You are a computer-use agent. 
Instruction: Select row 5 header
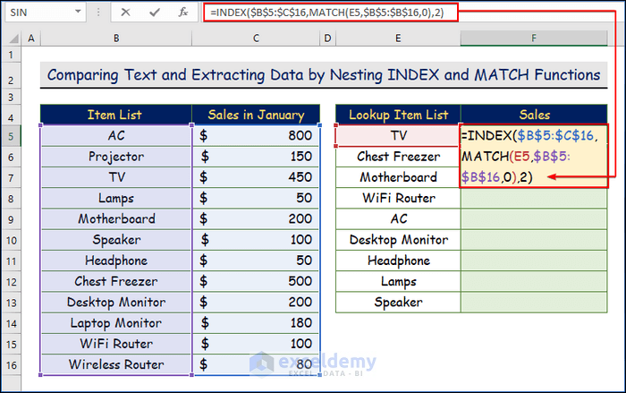coord(11,136)
